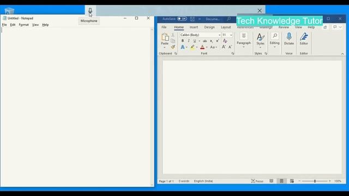Apply red Font Color
This screenshot has width=349, height=196.
coord(202,47)
